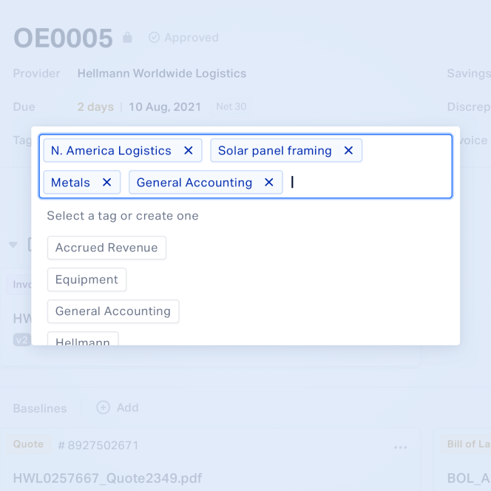
Task: Click the Bill of La... badge
Action: 466,444
